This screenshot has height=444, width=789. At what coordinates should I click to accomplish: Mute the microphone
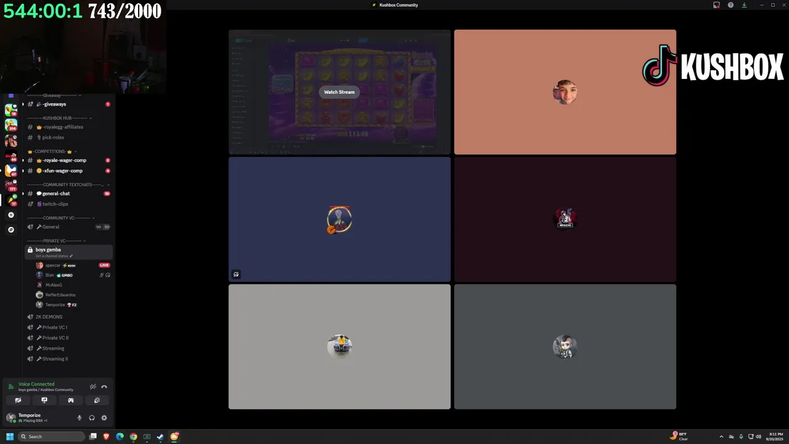pos(79,417)
